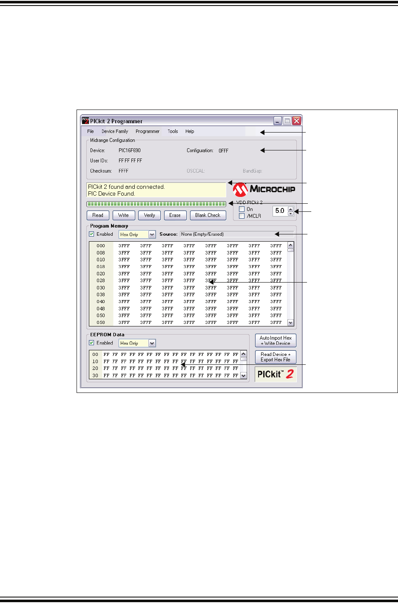Viewport: 398px width, 609px height.
Task: Click the Source field None (Empty/Erased)
Action: point(236,234)
